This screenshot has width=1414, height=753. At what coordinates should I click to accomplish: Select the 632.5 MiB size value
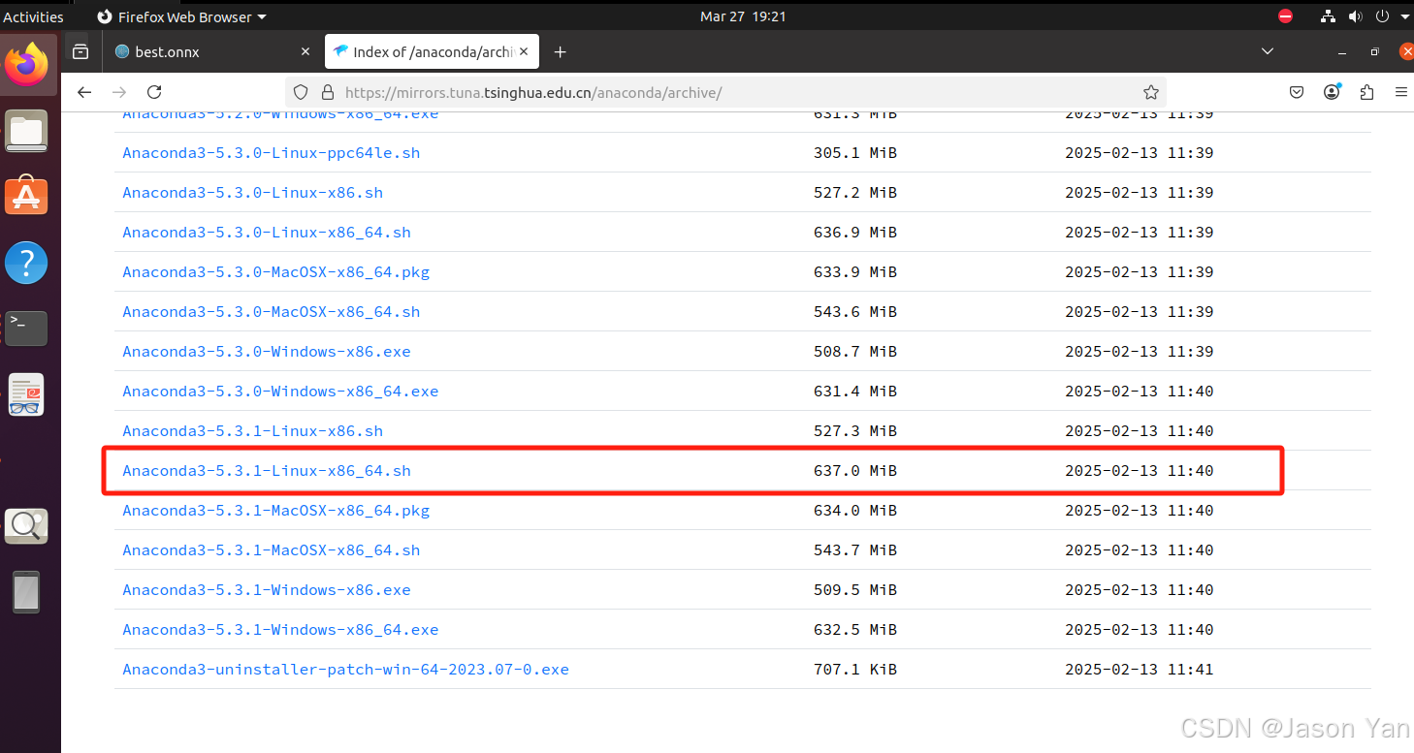click(x=855, y=630)
